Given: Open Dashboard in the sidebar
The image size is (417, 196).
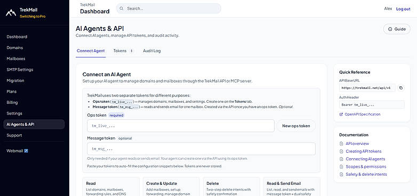Looking at the screenshot, I should 34,37.
